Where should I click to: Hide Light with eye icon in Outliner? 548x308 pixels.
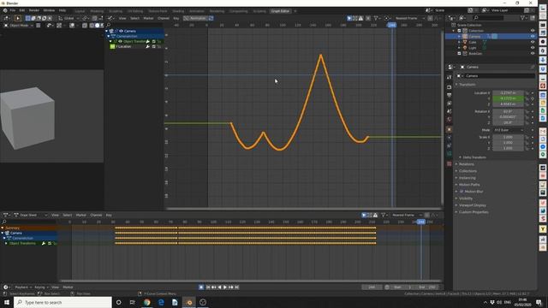click(x=533, y=48)
